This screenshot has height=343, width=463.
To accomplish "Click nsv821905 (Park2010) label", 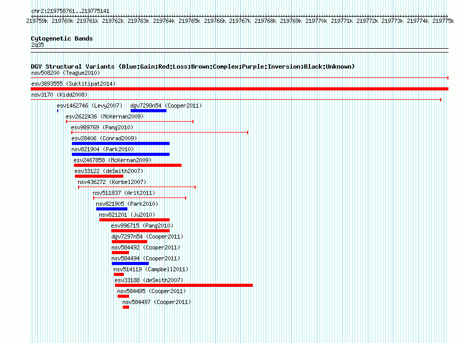I will click(x=127, y=204).
